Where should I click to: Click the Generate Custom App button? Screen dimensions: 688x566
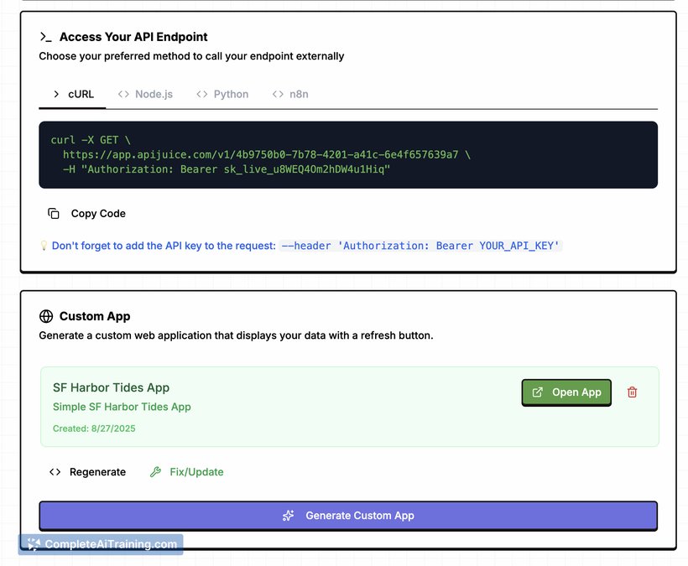[348, 516]
